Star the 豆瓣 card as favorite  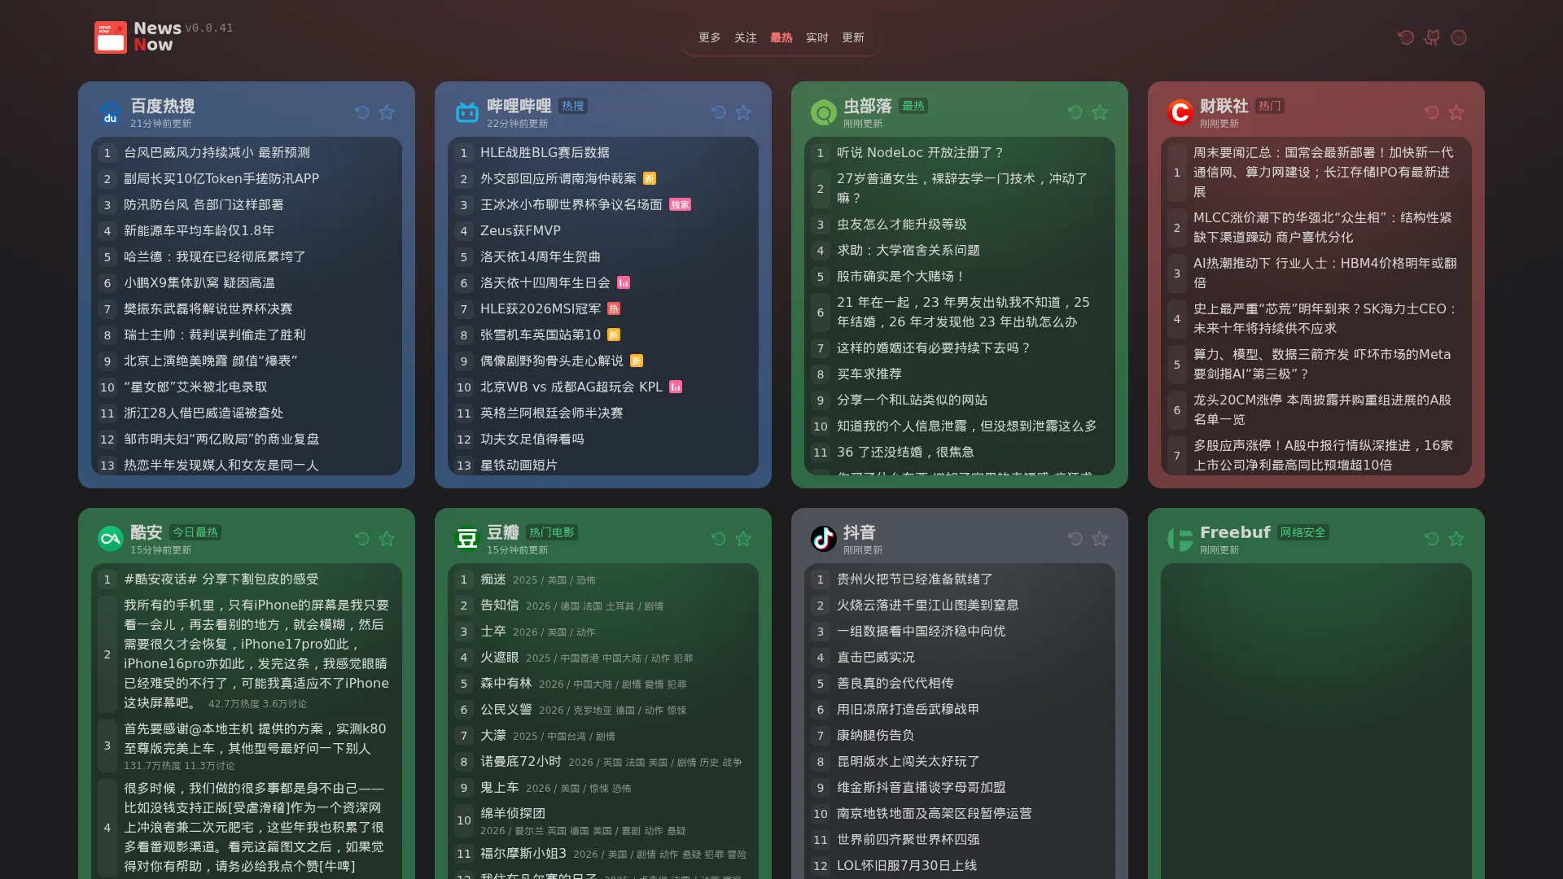pos(743,539)
